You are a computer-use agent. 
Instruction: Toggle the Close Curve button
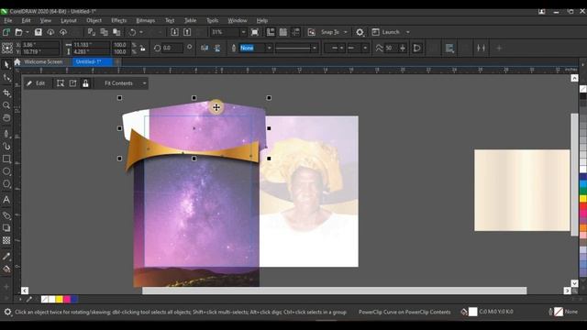416,48
